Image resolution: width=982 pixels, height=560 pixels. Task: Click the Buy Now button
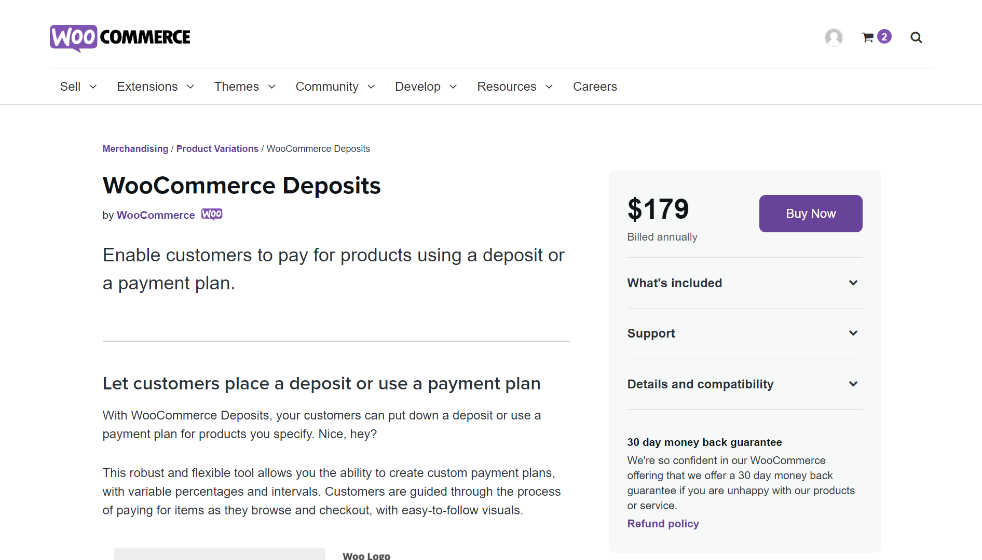point(811,214)
